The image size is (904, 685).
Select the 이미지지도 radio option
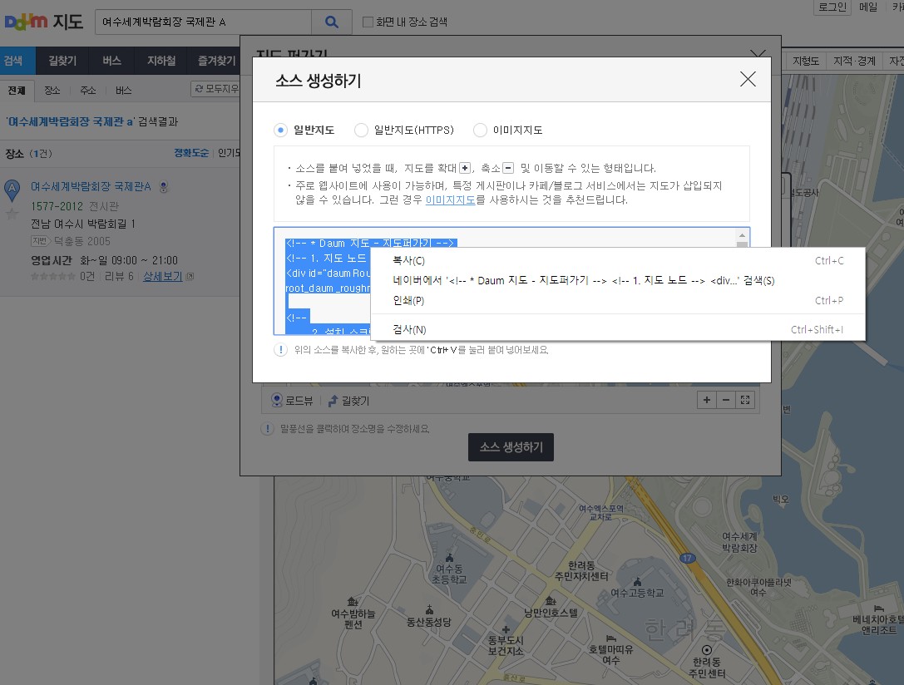(480, 130)
